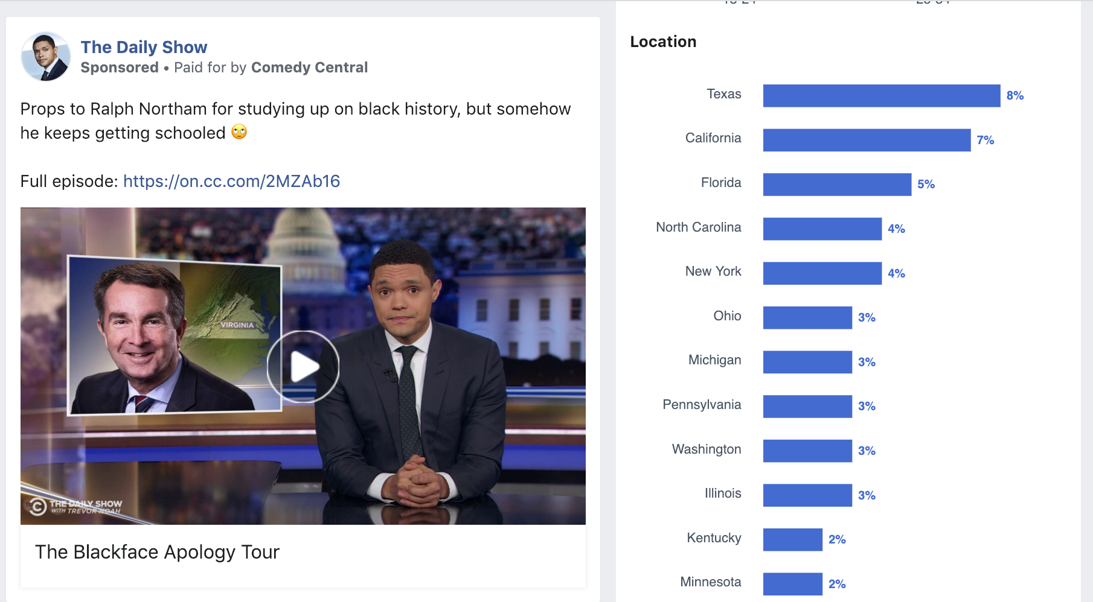Click the Minnesota location bar
This screenshot has height=602, width=1093.
pos(792,584)
